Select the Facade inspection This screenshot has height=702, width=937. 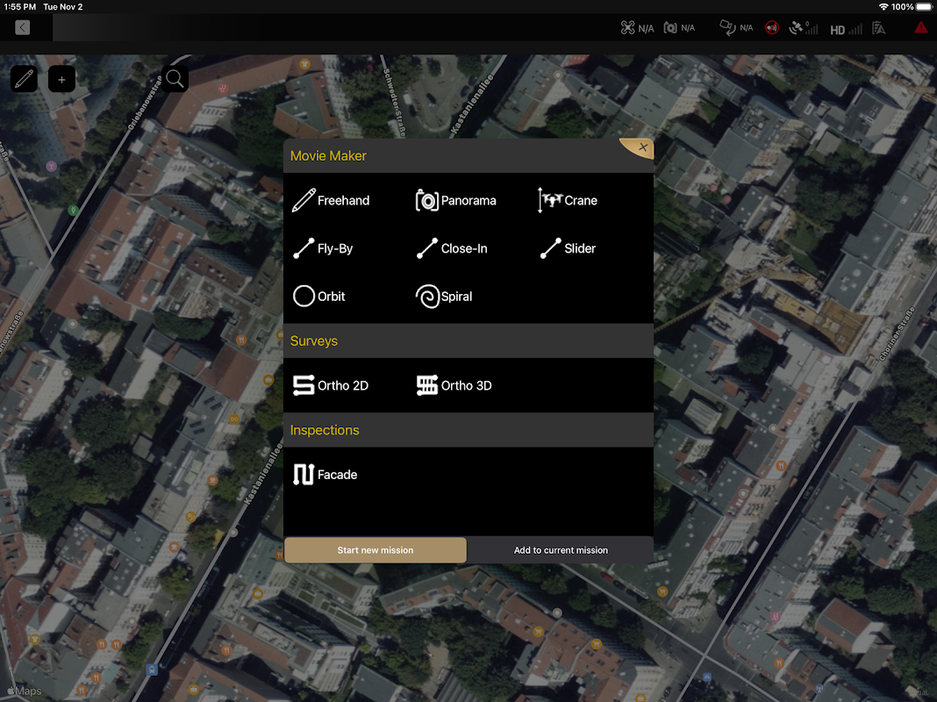click(325, 475)
